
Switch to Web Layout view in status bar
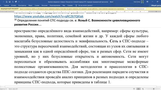pos(143,89)
